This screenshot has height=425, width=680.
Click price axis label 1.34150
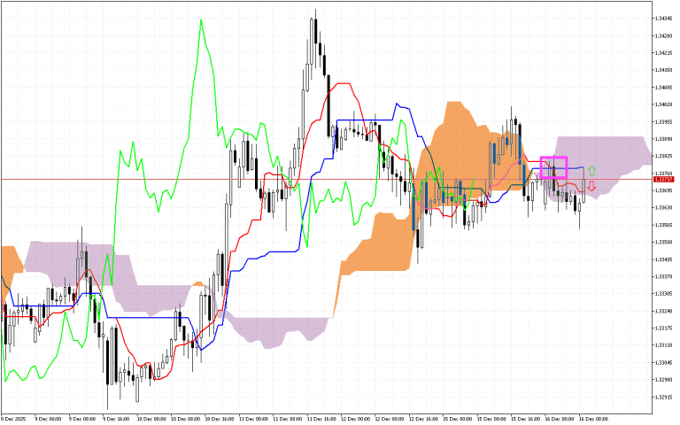coord(664,70)
